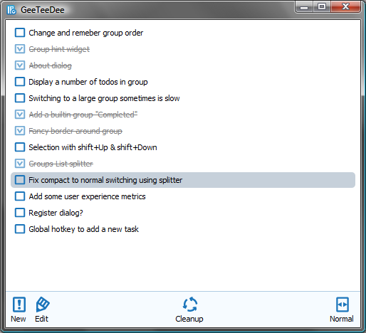
Task: Click the GeeTeeDee app icon in title bar
Action: pyautogui.click(x=11, y=10)
